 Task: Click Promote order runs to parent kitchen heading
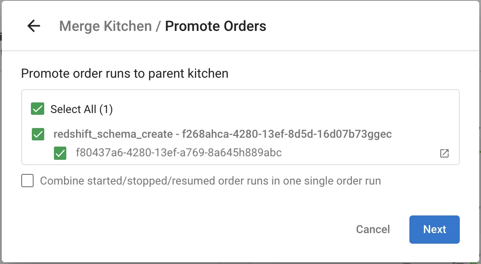click(x=125, y=73)
